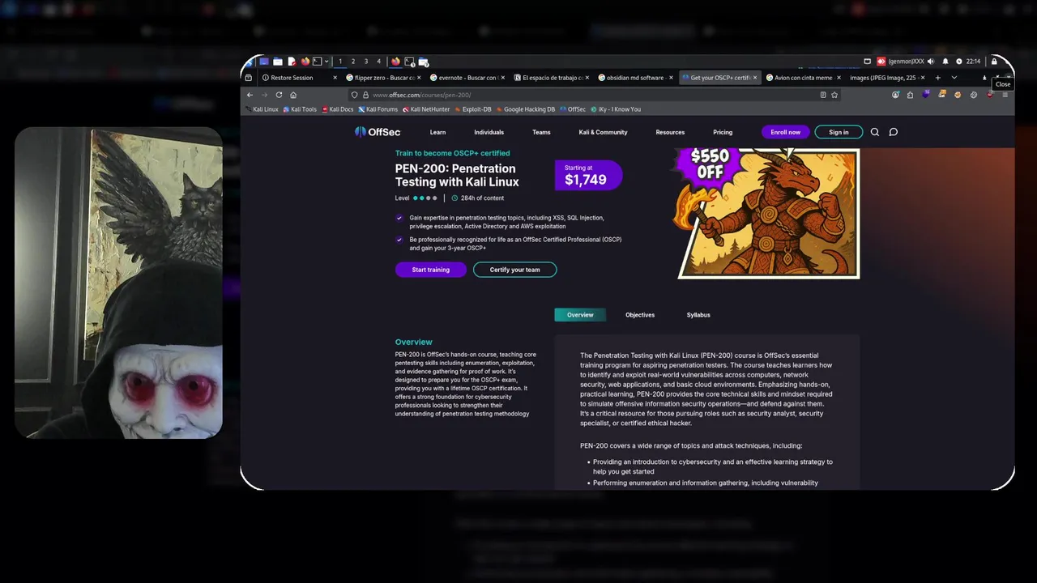The width and height of the screenshot is (1037, 583).
Task: Click Certify your team button
Action: click(515, 270)
